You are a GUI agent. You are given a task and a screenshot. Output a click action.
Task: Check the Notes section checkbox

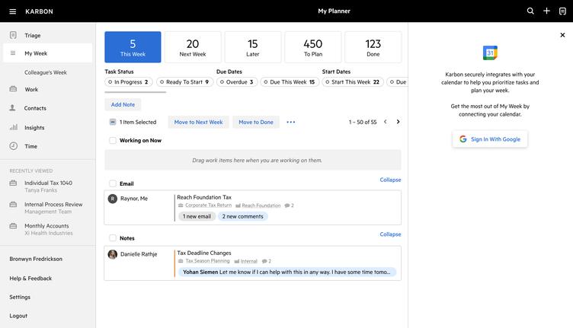click(x=113, y=238)
